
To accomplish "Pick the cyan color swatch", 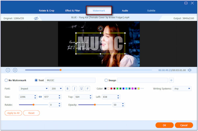I will pyautogui.click(x=126, y=89).
